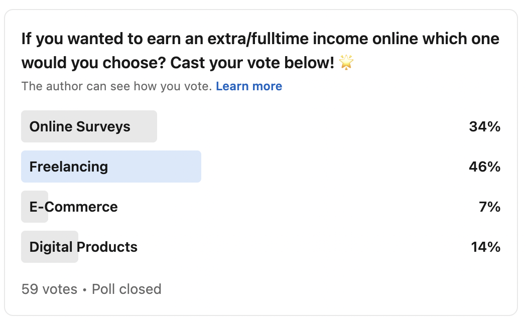Click 'The author can see how you vote' notice

[x=116, y=86]
